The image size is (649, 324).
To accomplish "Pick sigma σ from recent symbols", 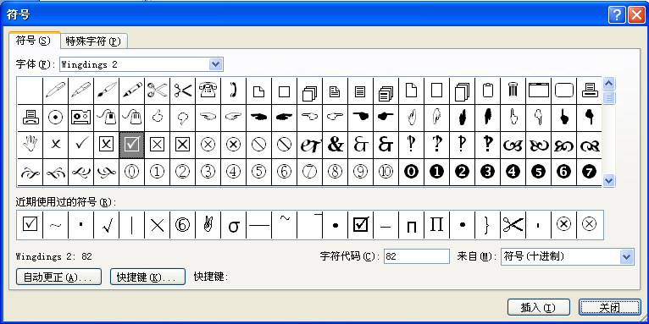I will tap(234, 225).
